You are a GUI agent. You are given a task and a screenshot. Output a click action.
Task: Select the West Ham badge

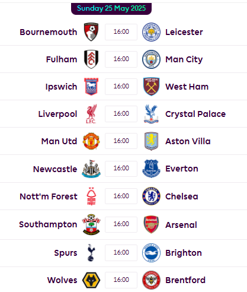click(x=151, y=87)
